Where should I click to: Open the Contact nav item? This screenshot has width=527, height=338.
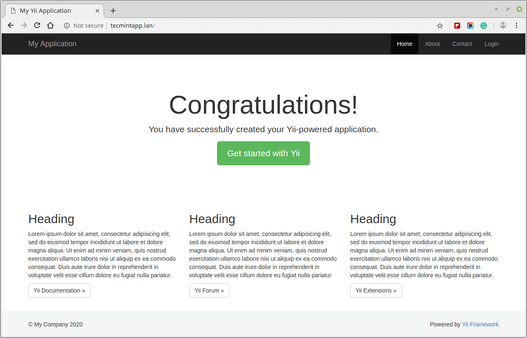462,44
